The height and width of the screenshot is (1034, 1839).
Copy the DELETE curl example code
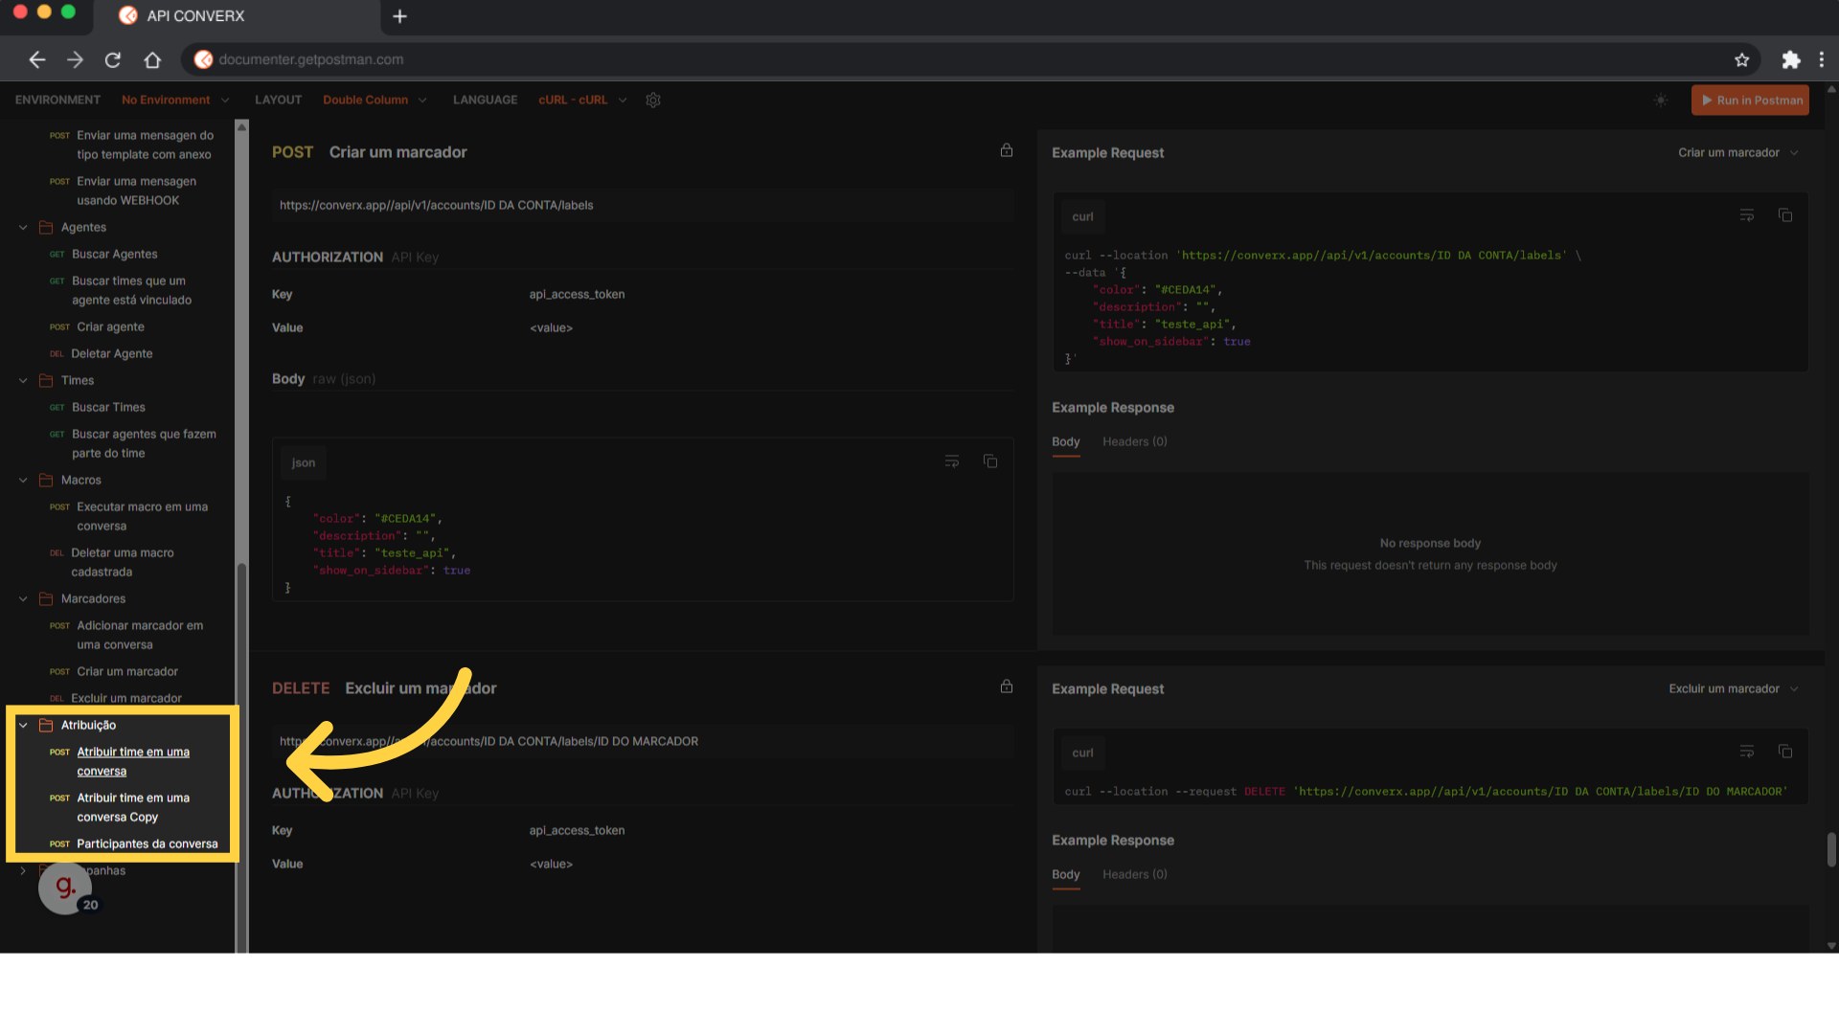(x=1785, y=752)
